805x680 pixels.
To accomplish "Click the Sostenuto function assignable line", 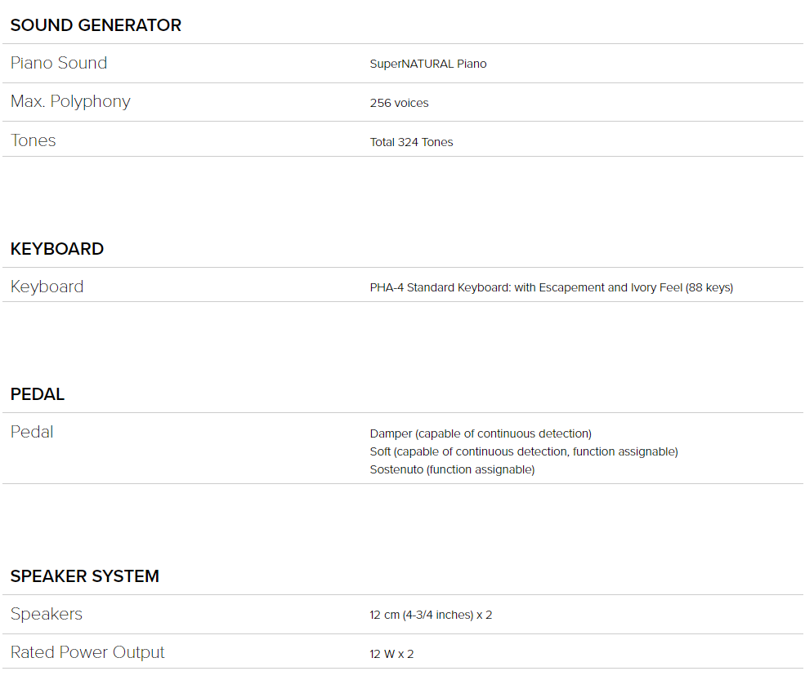I will pos(452,469).
